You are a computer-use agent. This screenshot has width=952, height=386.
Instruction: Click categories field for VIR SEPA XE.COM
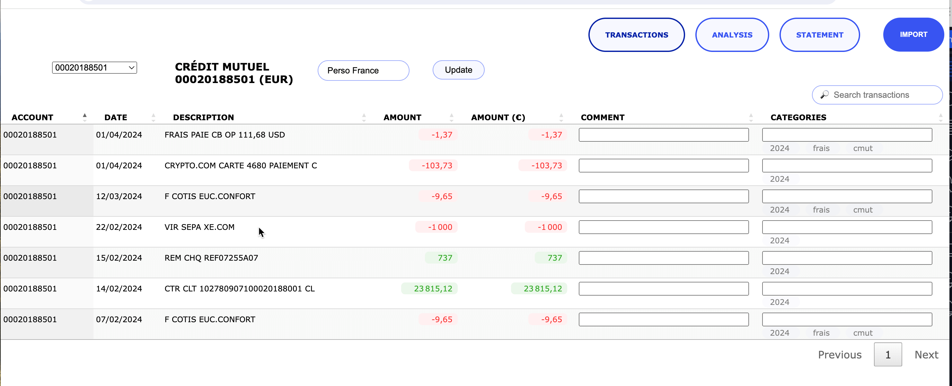pos(847,227)
